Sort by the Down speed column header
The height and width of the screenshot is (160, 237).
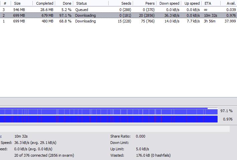coord(169,3)
